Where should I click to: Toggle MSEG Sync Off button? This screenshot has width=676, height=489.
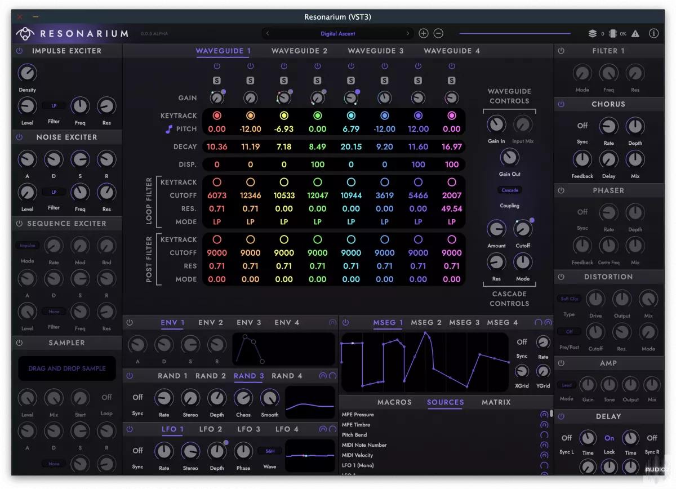click(x=522, y=342)
